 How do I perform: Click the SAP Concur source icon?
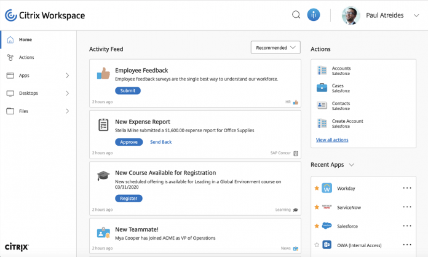296,153
